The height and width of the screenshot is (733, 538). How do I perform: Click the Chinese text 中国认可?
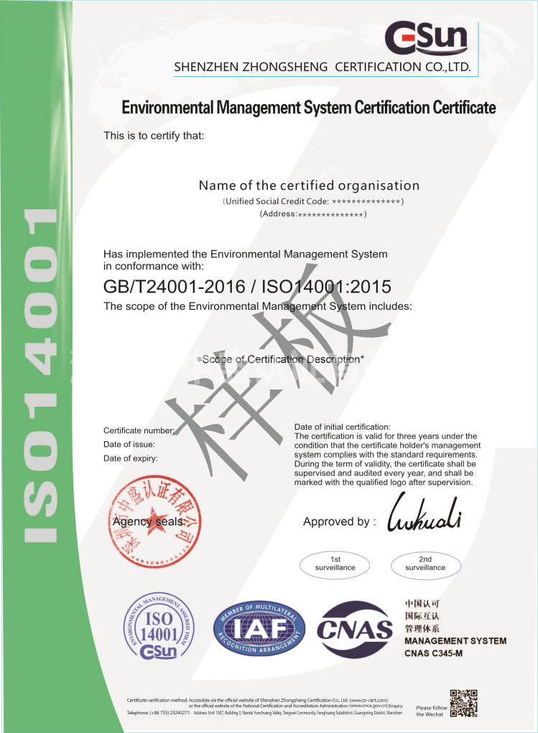coord(422,604)
